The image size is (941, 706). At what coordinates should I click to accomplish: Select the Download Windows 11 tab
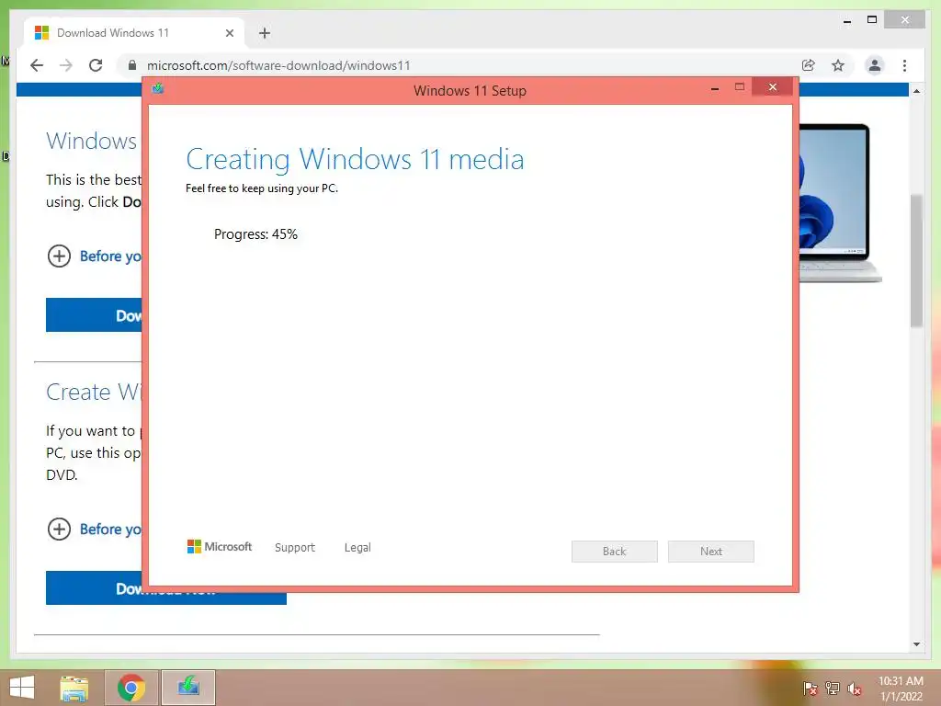point(134,33)
